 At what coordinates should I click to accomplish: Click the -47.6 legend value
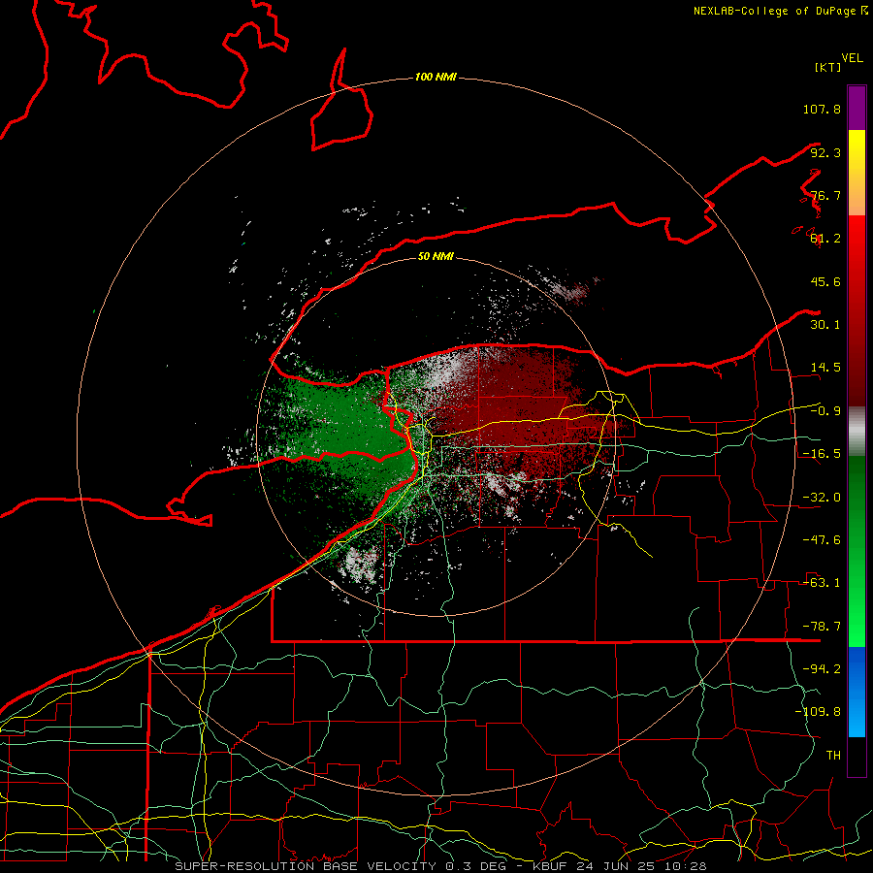822,540
